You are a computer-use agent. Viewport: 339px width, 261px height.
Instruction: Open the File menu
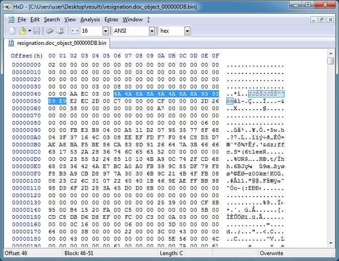[22, 20]
